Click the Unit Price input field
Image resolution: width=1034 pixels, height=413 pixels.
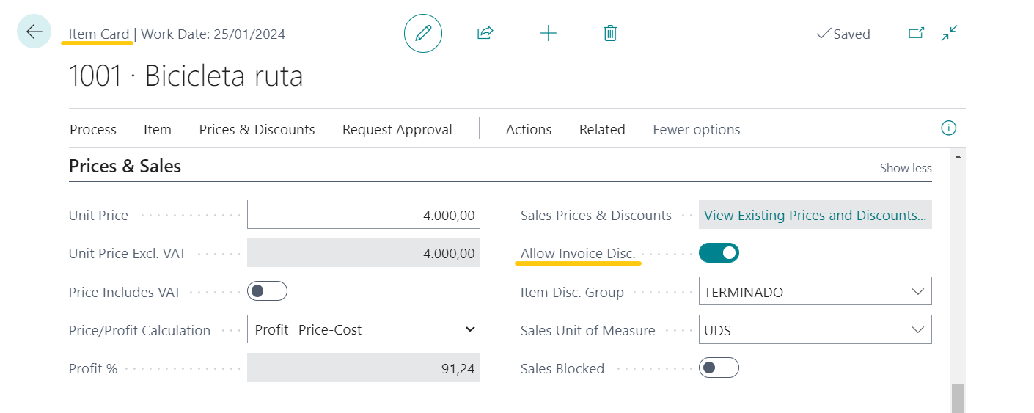364,215
